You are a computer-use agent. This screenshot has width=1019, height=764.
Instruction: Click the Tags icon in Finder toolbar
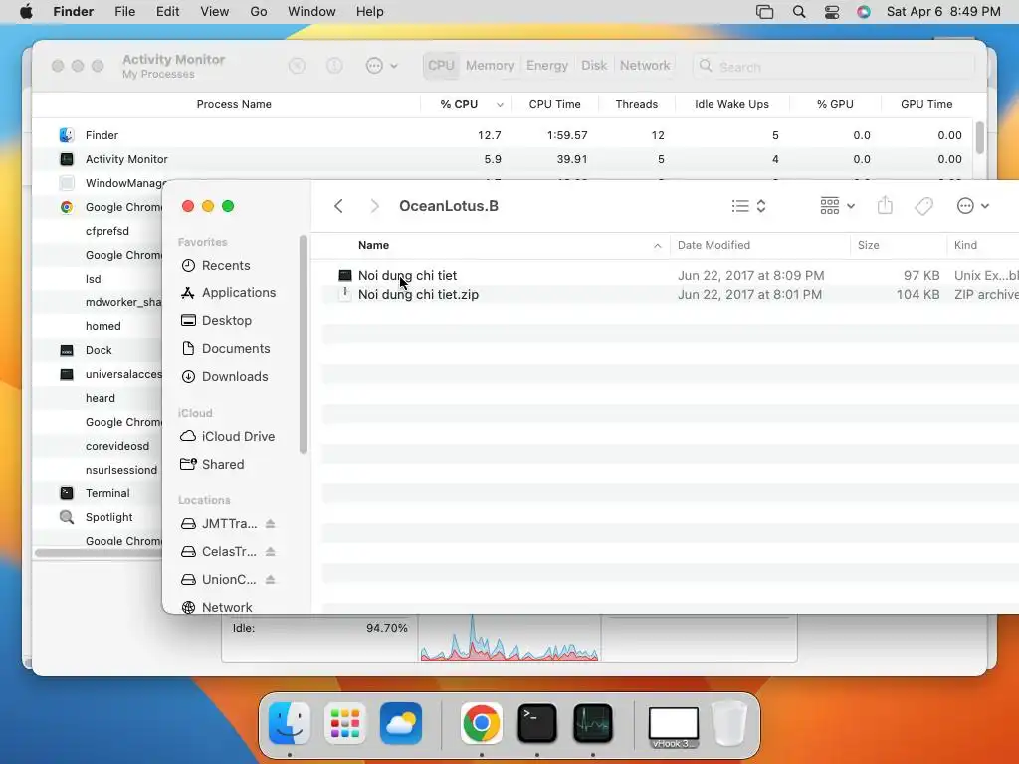(923, 206)
